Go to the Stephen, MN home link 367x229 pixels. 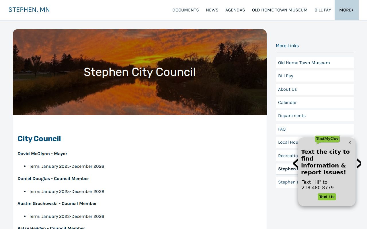pos(29,10)
